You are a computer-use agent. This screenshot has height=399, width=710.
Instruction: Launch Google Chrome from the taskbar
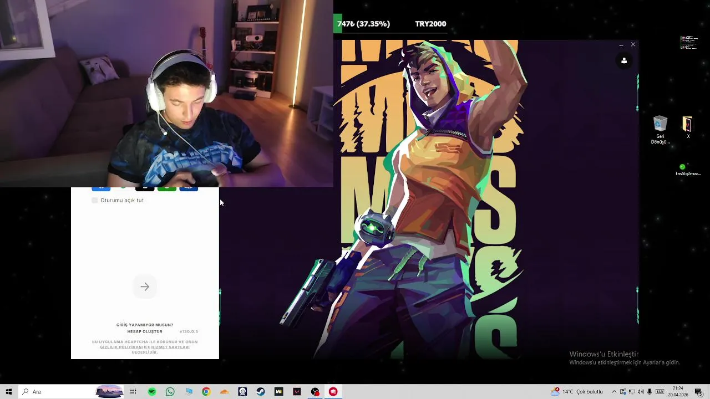point(206,392)
